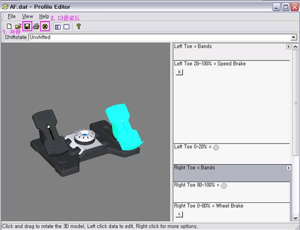Expand the Left Toe = Bands arrow

point(288,47)
